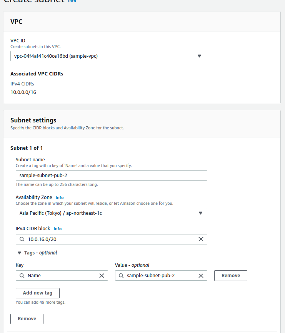Click the search icon in tag Value field
Image resolution: width=285 pixels, height=333 pixels.
[121, 276]
